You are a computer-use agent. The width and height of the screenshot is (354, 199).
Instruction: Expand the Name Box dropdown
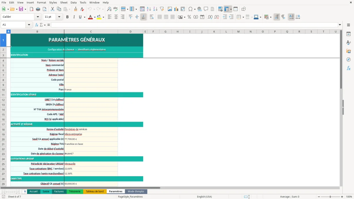29,25
